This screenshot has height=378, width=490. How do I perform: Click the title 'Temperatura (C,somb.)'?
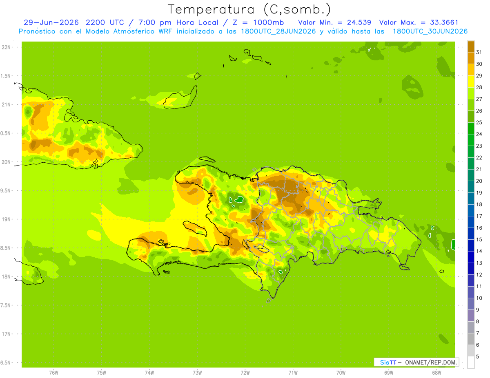(249, 9)
